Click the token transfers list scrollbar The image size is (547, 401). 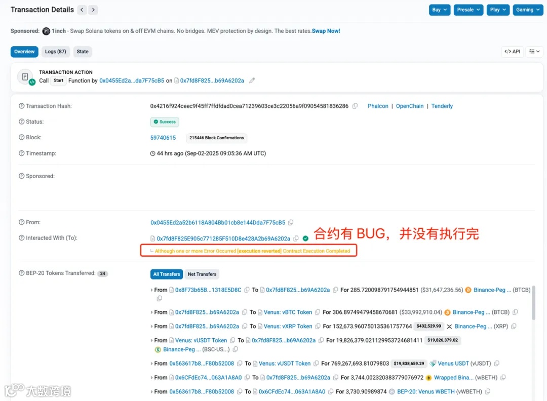pos(533,303)
